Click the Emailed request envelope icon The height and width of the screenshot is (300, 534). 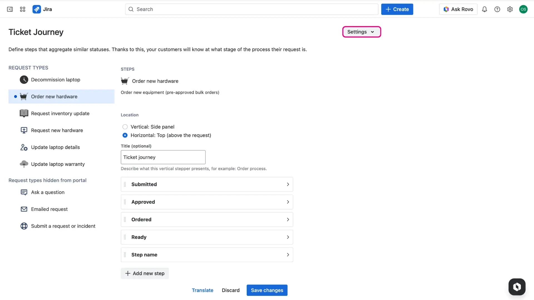(24, 209)
